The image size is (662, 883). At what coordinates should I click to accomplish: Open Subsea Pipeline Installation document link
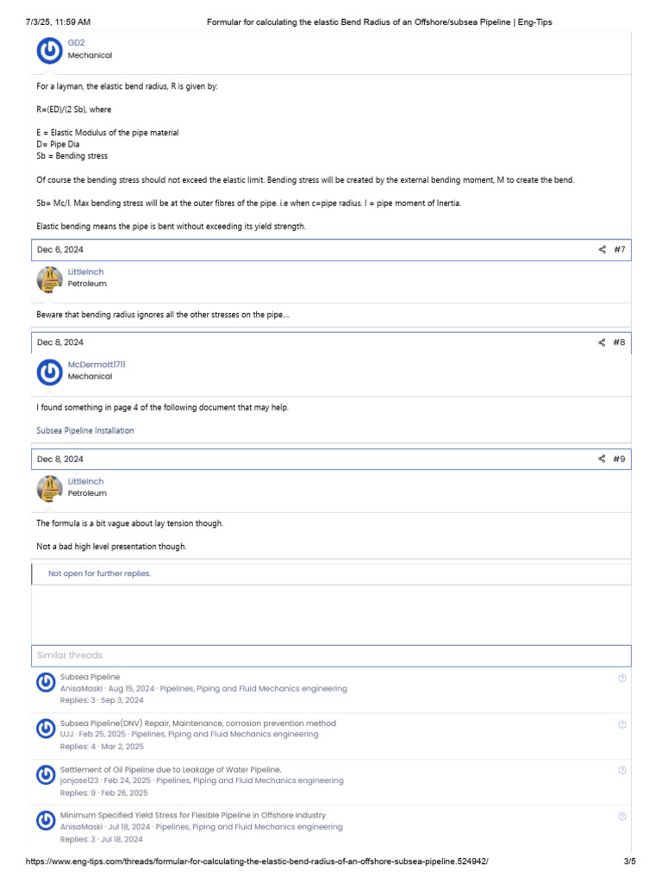85,430
